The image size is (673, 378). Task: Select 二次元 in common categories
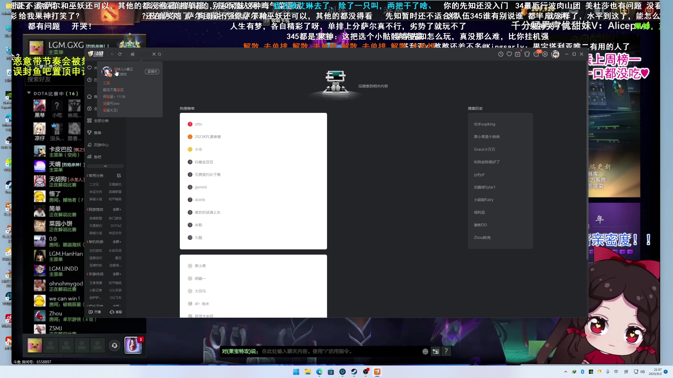(94, 185)
